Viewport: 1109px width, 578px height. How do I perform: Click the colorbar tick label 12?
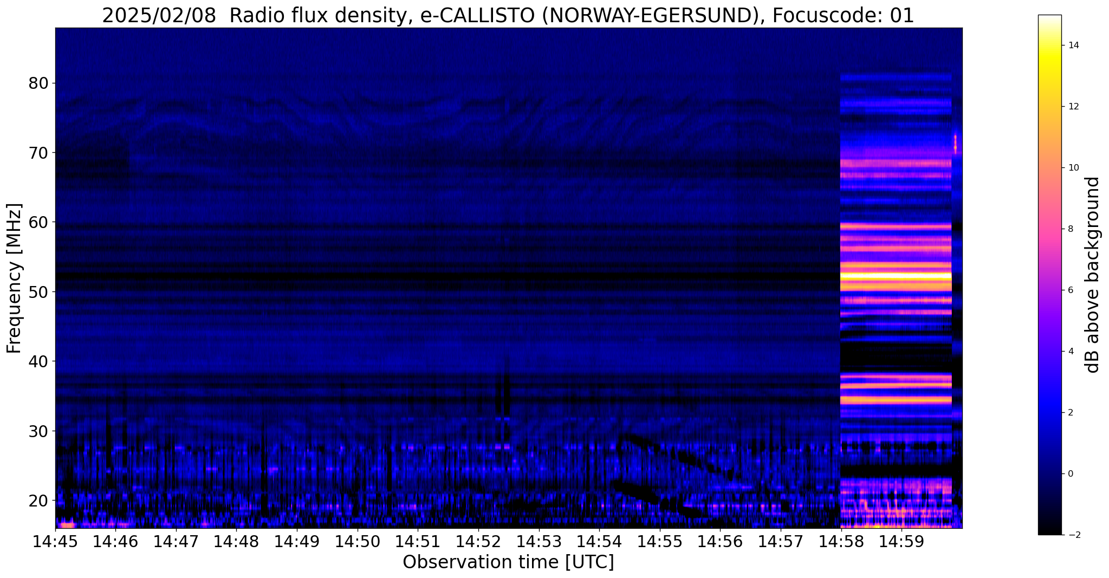(1073, 107)
